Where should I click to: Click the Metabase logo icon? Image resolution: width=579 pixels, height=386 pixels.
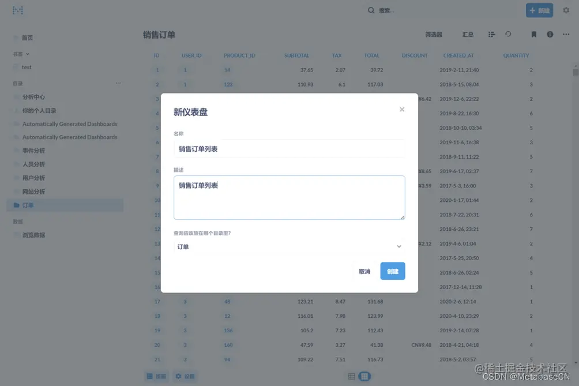pos(18,10)
